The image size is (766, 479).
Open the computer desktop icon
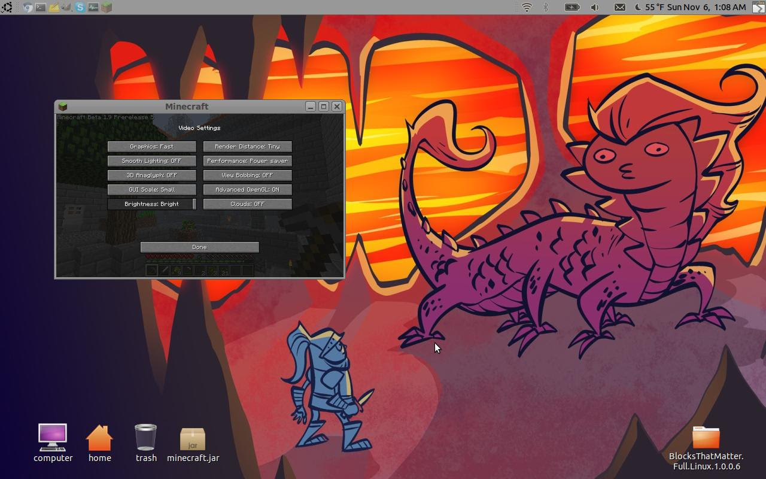(x=53, y=443)
